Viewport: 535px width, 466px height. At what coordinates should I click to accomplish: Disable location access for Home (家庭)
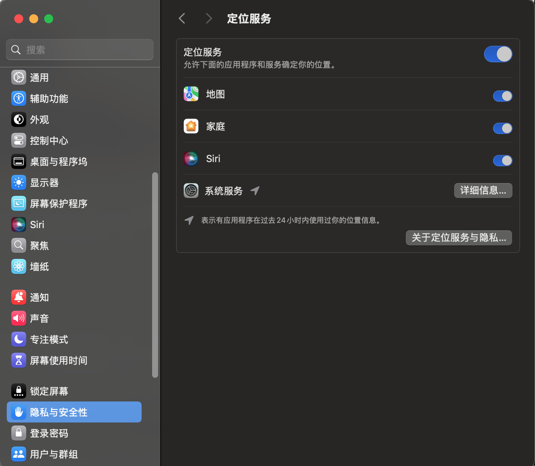coord(502,128)
